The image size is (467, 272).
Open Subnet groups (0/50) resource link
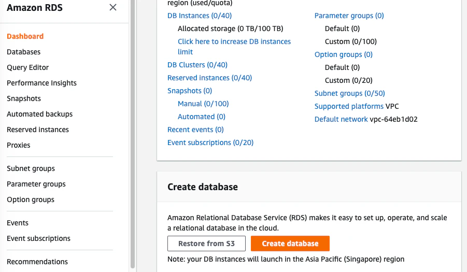(350, 93)
